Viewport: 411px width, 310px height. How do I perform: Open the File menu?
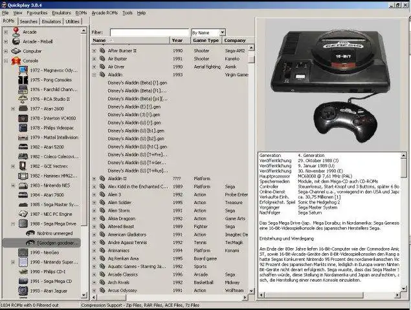pos(5,13)
